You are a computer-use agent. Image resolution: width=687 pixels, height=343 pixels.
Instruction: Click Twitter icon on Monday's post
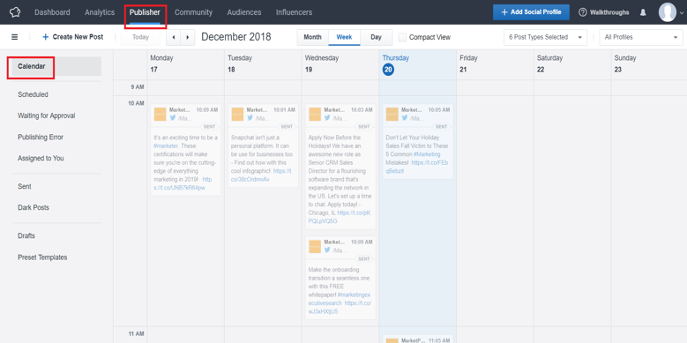point(173,118)
